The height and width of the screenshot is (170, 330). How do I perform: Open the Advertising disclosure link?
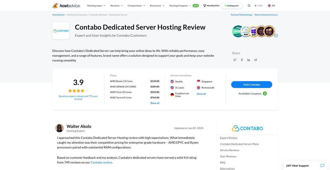tap(266, 15)
